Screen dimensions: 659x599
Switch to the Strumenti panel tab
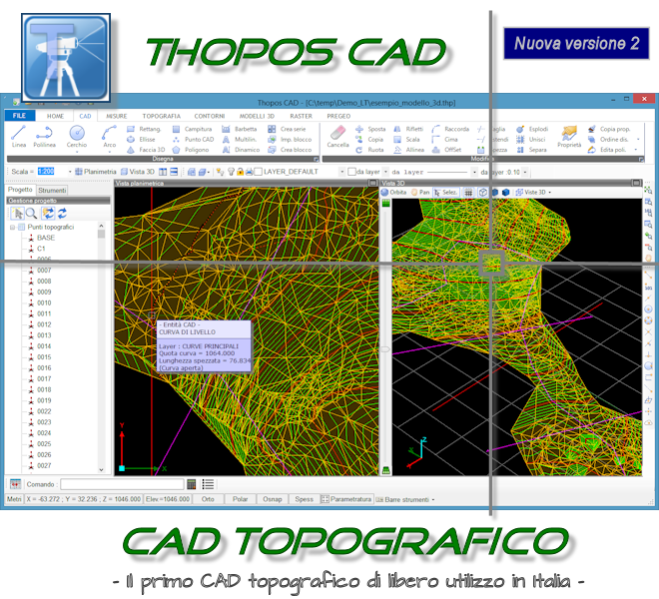point(52,191)
